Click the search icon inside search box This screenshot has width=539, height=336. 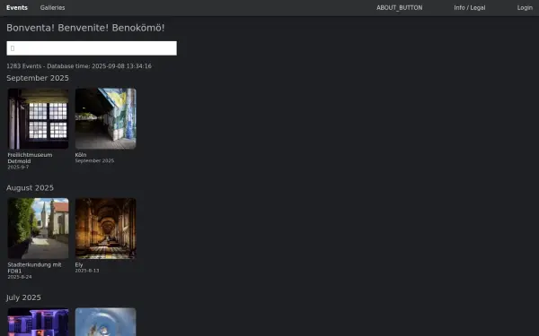pos(13,48)
